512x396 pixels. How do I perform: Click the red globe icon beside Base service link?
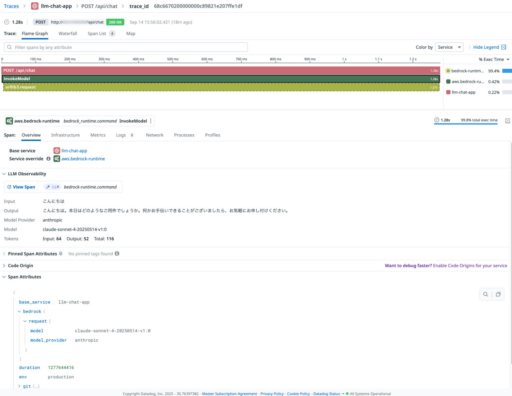coord(57,150)
